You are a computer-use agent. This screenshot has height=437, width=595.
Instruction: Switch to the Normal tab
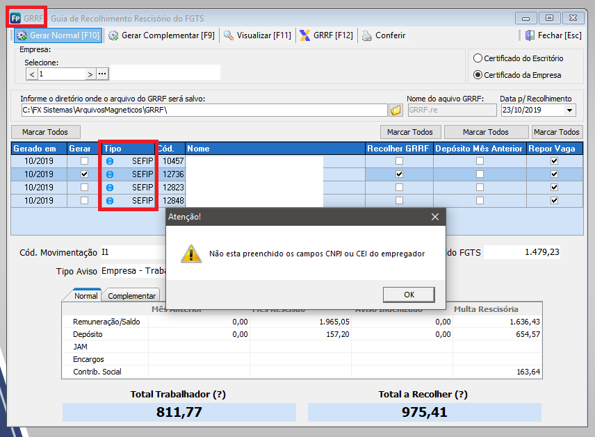click(x=86, y=296)
